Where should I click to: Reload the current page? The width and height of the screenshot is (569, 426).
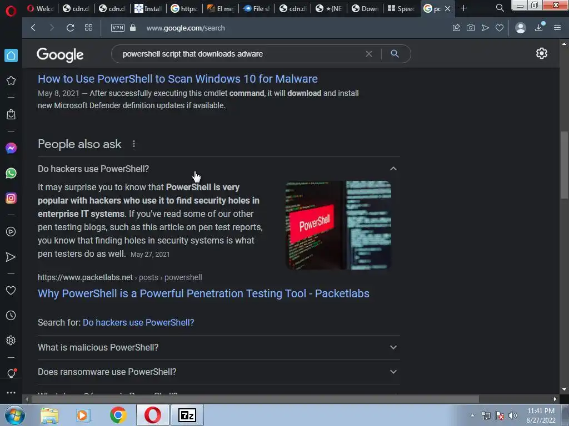pyautogui.click(x=71, y=28)
